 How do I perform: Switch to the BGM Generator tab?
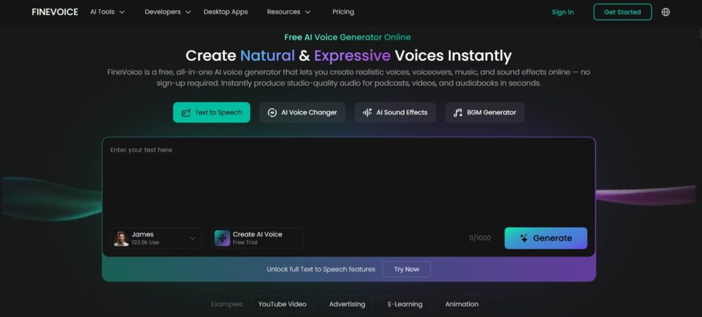(x=485, y=113)
